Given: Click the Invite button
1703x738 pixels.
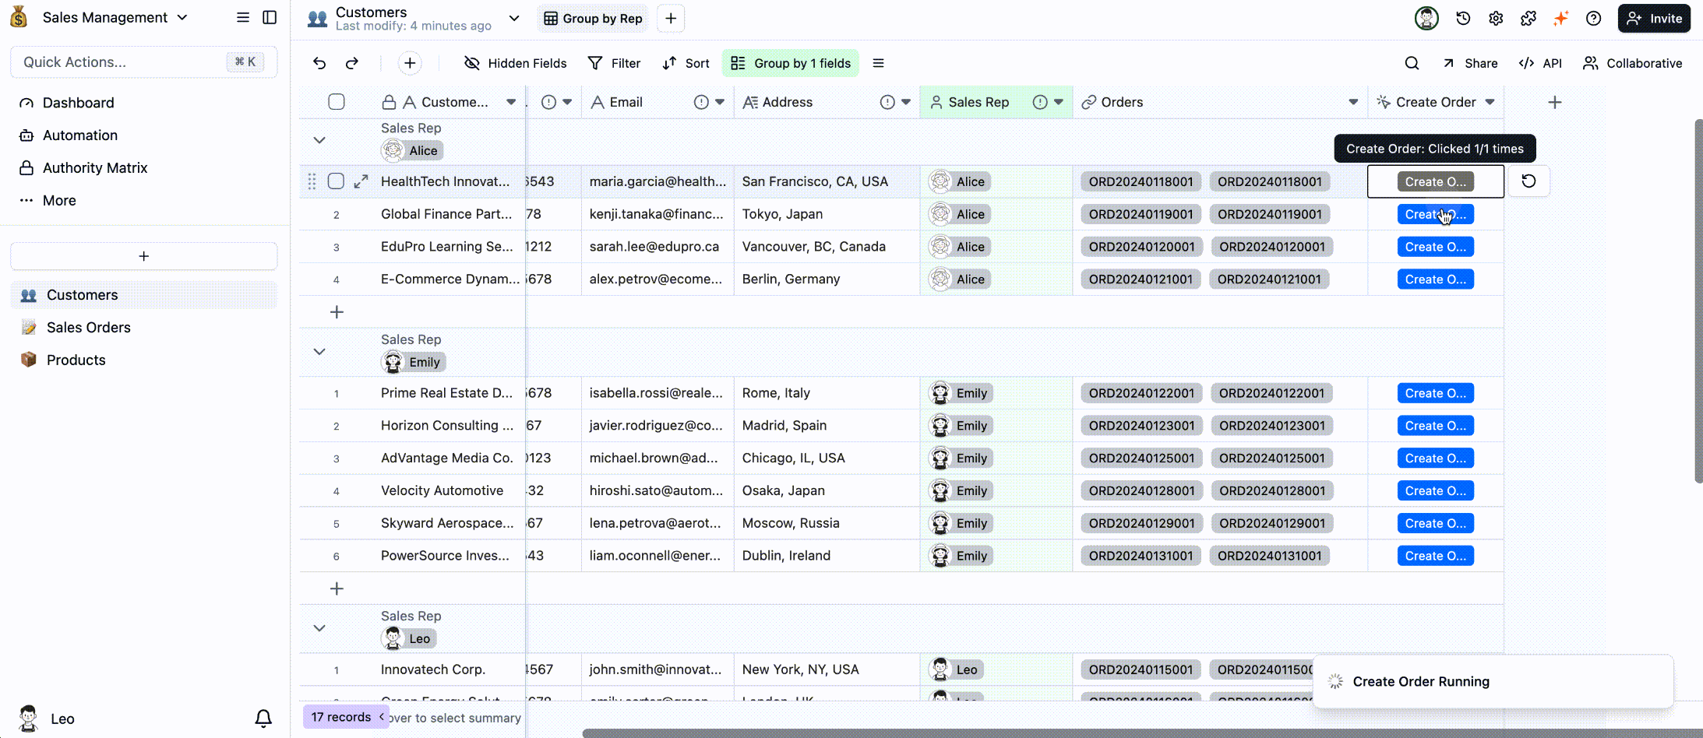Looking at the screenshot, I should click(x=1654, y=18).
